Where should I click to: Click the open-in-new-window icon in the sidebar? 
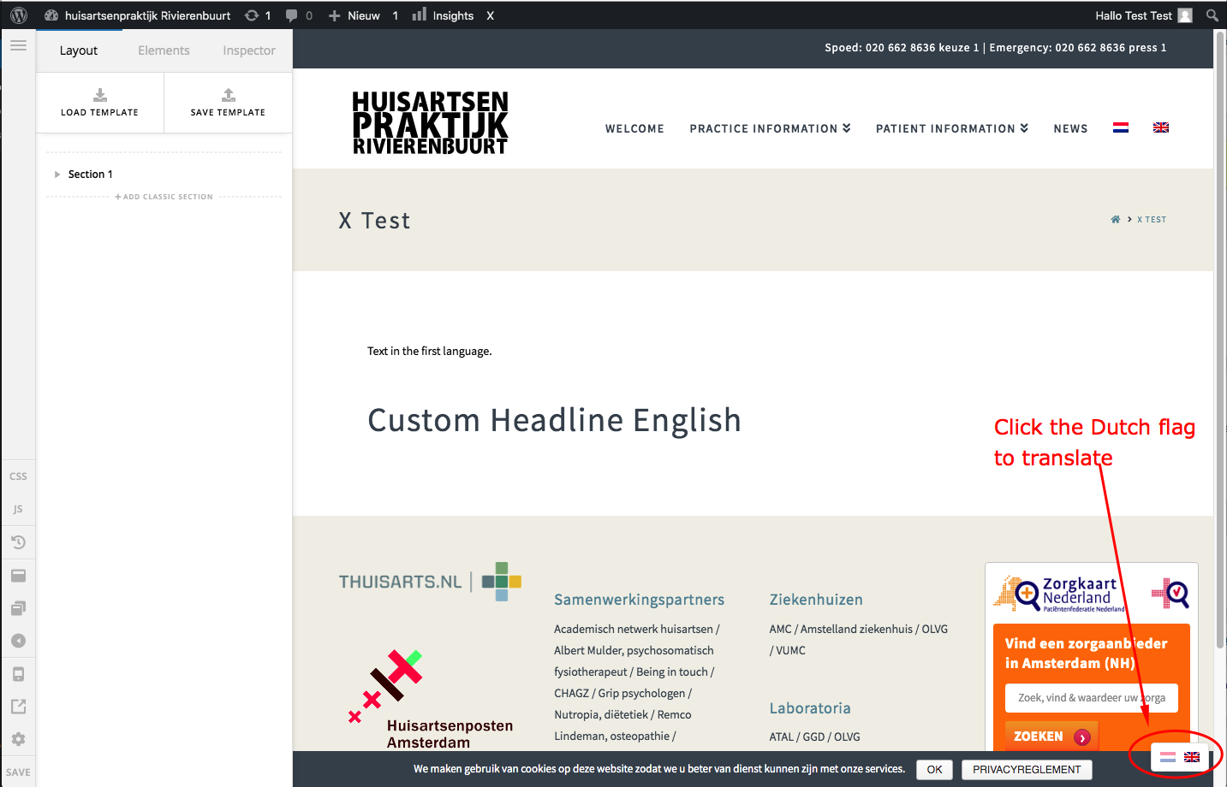[x=18, y=707]
